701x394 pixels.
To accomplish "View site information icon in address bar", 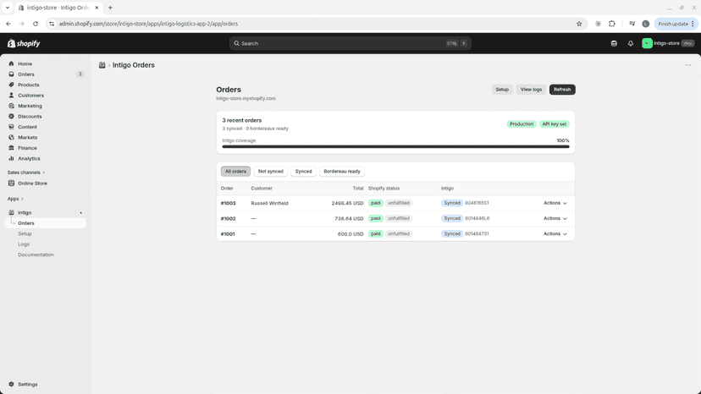I will (x=52, y=24).
